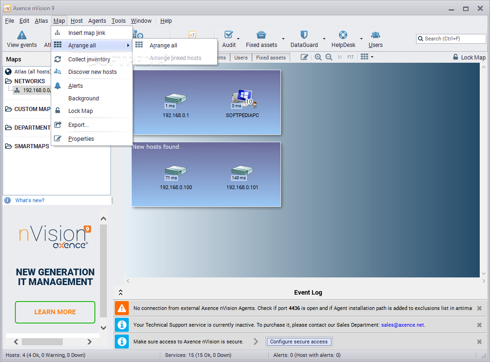This screenshot has width=490, height=362.
Task: Collapse the Event Log panel
Action: tap(120, 292)
